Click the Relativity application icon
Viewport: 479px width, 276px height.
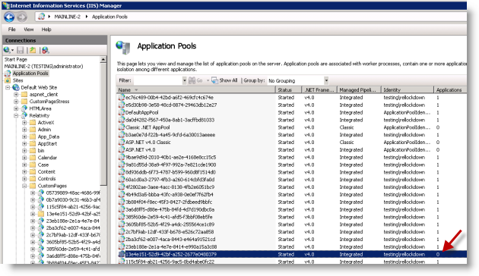click(x=24, y=115)
